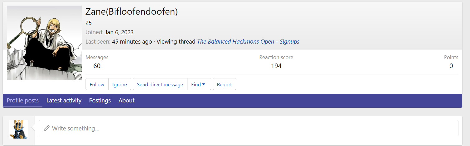Report this profile via the Report button

pyautogui.click(x=224, y=84)
